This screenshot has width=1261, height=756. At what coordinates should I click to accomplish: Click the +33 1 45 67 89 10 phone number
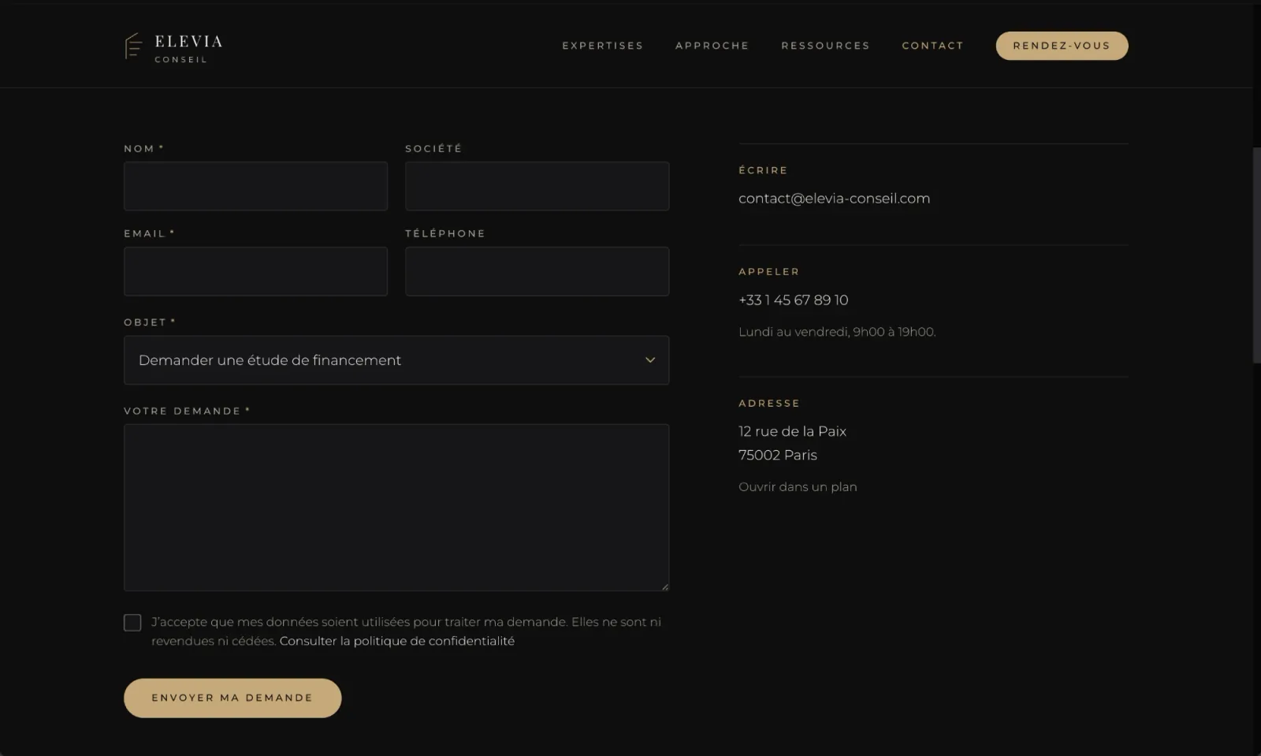click(793, 300)
